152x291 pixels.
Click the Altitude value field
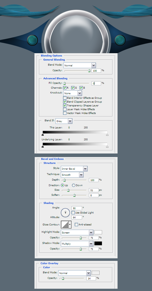tap(77, 217)
